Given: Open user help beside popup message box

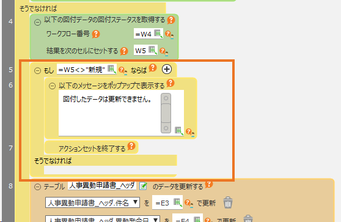Looking at the screenshot, I should point(190,132).
